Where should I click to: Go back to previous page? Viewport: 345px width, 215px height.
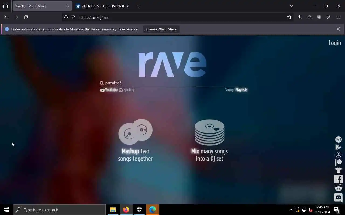point(6,17)
